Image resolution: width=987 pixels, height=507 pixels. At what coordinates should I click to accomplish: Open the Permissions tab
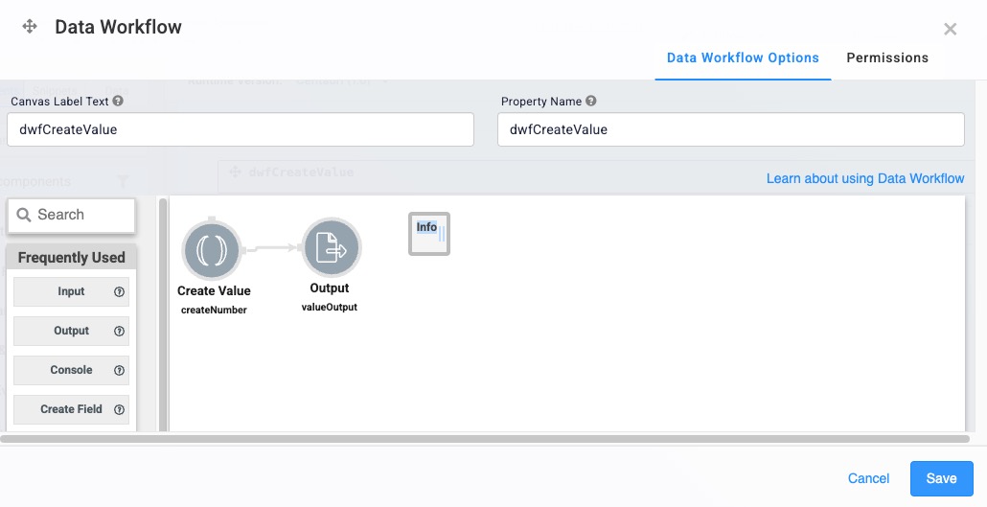coord(887,58)
